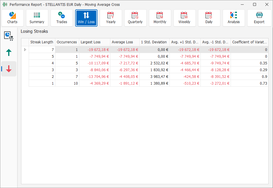
Task: Click the app icon in title bar
Action: [x=5, y=4]
